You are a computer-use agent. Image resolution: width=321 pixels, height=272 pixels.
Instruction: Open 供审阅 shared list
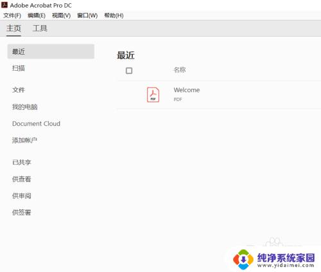click(x=22, y=195)
